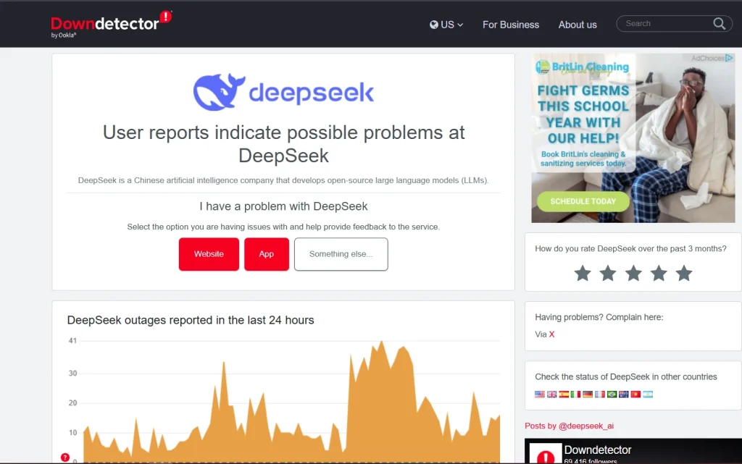Open the BritLin Cleaning ad image

click(633, 138)
